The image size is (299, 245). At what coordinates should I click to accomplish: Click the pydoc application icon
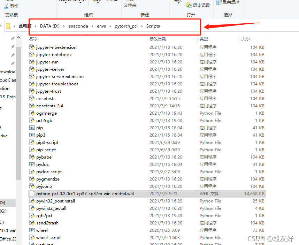31,164
